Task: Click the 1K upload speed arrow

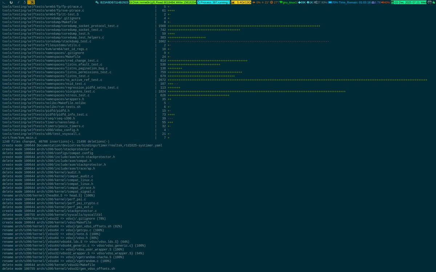Action: tap(308, 2)
